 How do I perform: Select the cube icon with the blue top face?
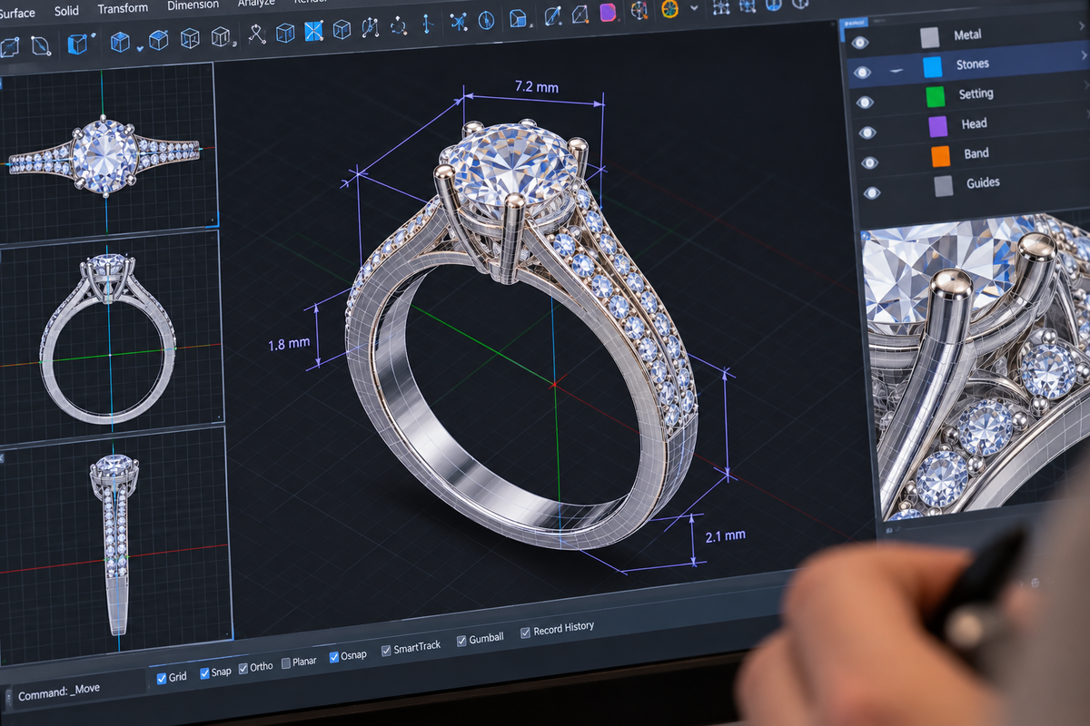[x=158, y=40]
